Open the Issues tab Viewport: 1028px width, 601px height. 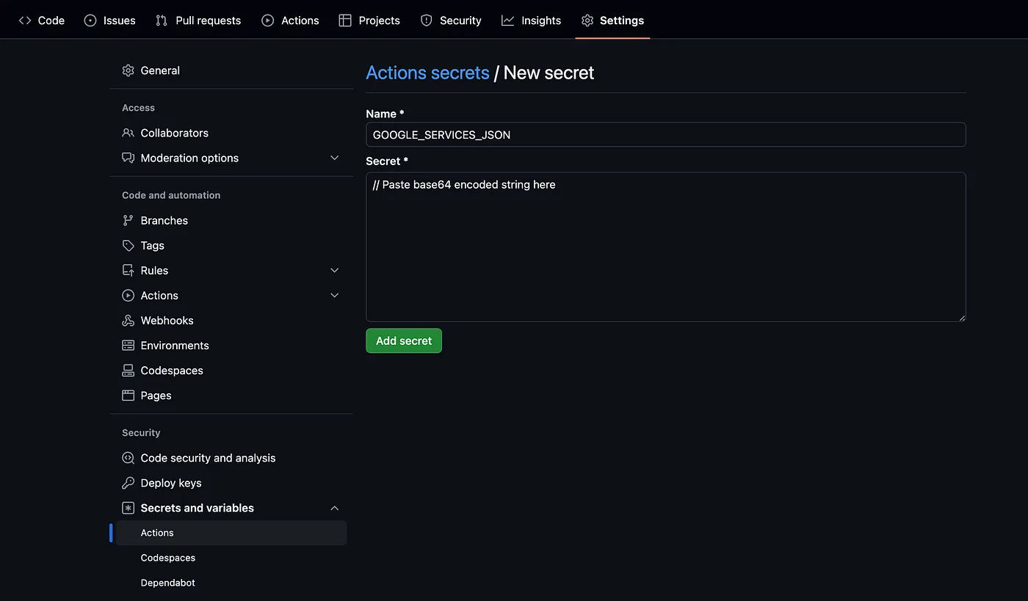pos(110,21)
